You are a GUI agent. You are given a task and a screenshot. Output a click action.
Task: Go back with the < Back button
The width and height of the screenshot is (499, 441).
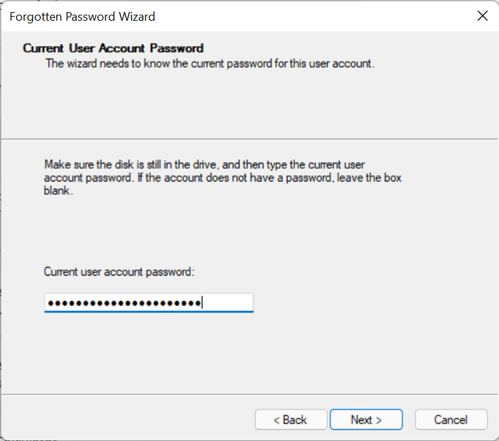291,420
